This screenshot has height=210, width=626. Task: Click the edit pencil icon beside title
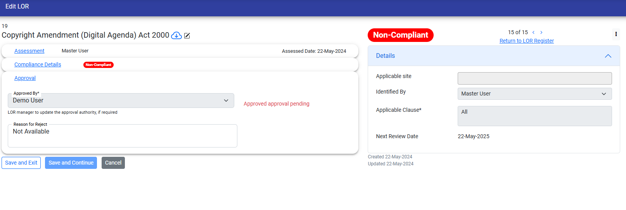click(187, 36)
